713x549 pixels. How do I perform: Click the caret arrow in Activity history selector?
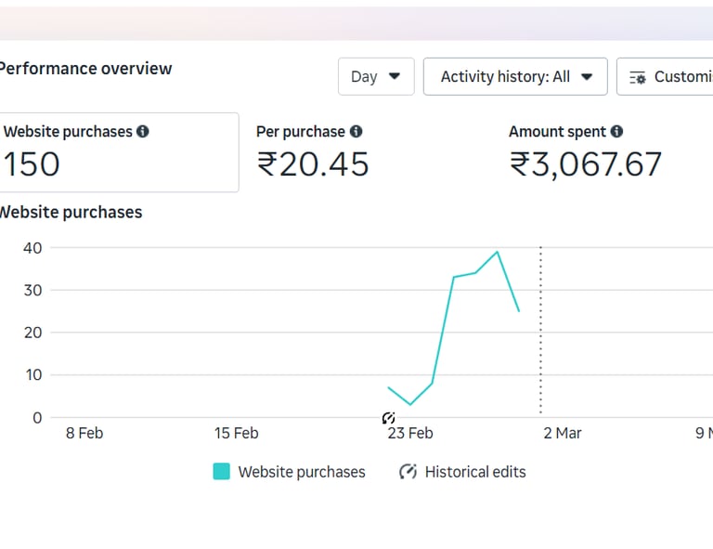pyautogui.click(x=587, y=76)
